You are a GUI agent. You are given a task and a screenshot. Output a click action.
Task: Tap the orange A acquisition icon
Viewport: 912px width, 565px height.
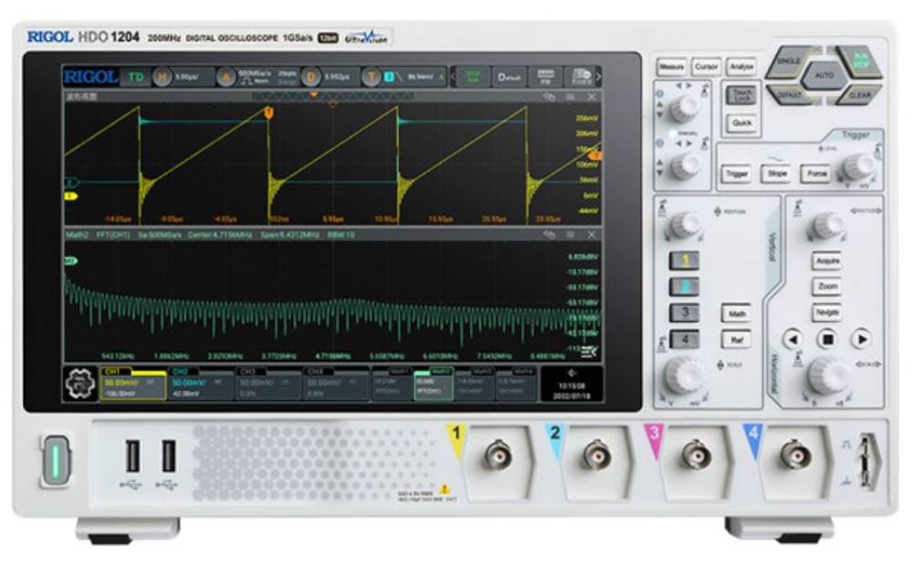point(225,77)
